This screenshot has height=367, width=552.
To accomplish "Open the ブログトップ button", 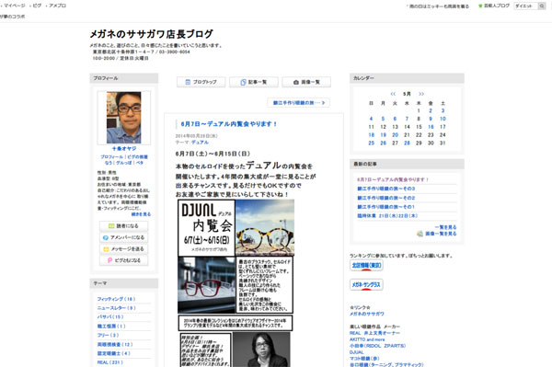I will (201, 82).
